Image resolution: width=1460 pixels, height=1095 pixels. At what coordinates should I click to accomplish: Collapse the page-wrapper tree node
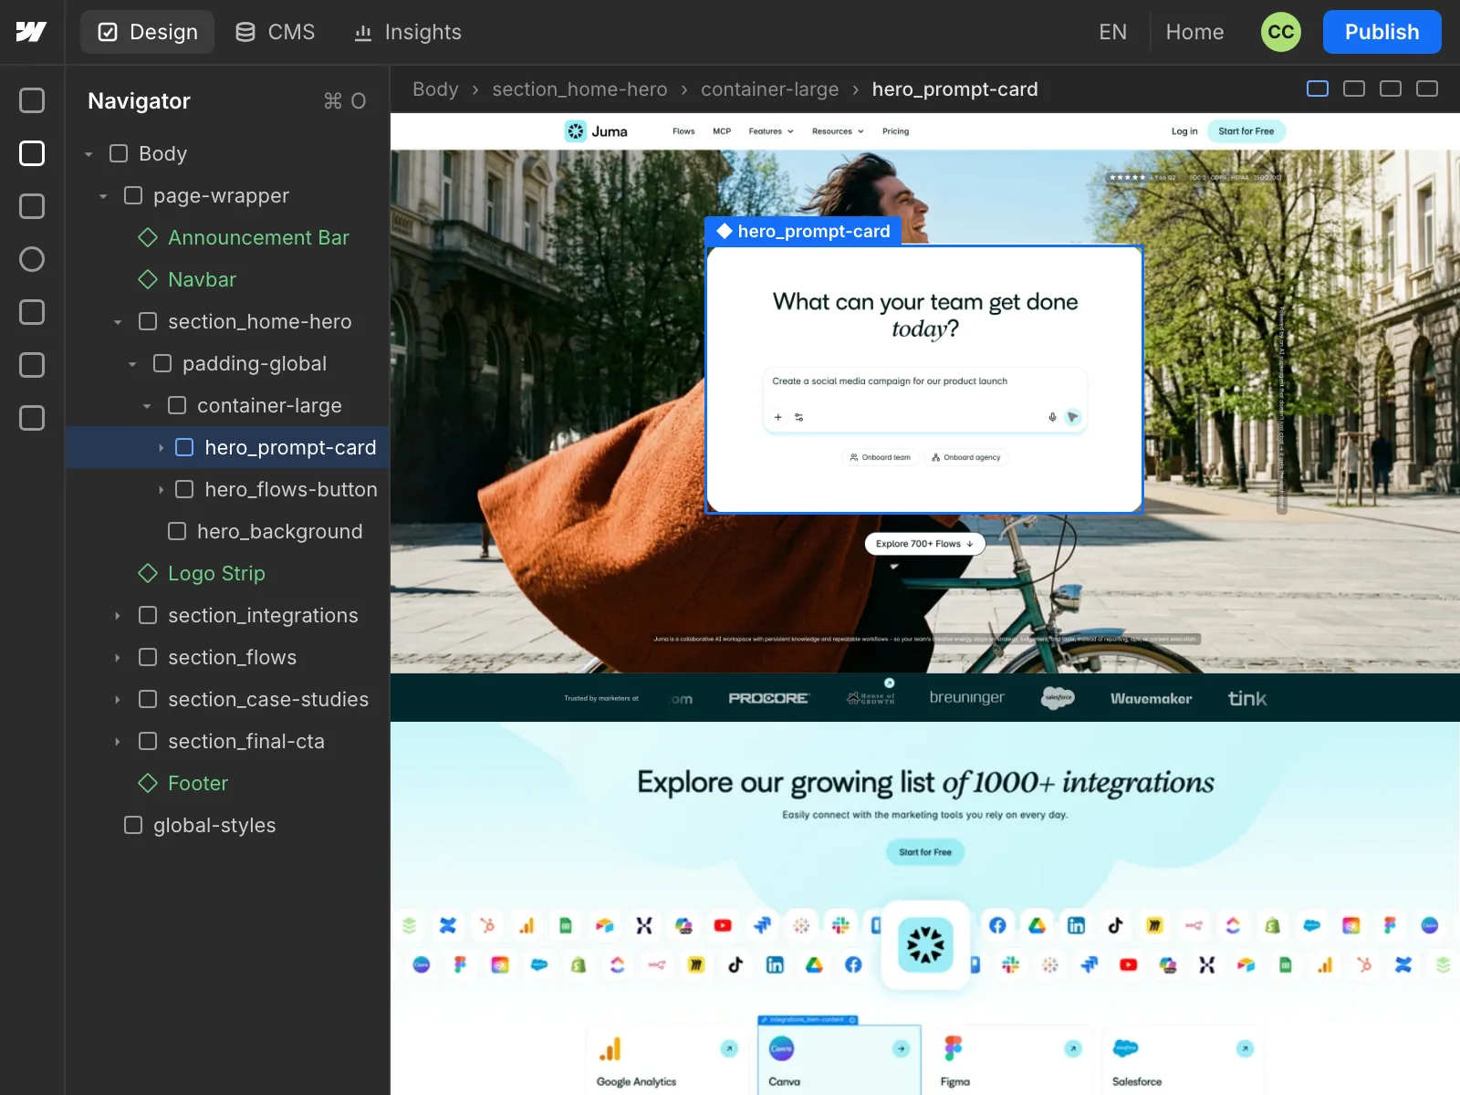coord(103,196)
